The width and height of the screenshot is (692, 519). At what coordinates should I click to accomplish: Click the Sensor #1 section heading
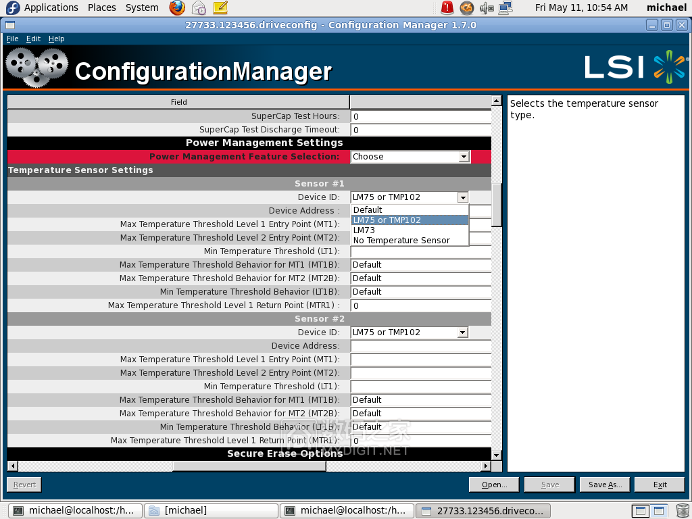click(319, 184)
